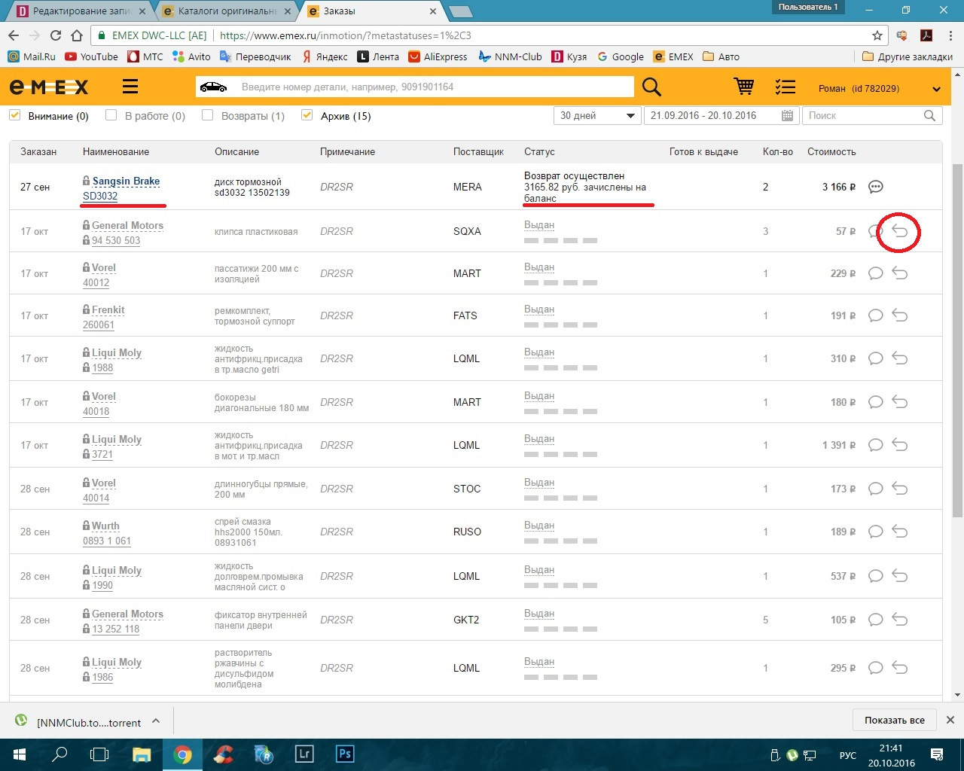Open CCleaner from the taskbar

pyautogui.click(x=223, y=754)
